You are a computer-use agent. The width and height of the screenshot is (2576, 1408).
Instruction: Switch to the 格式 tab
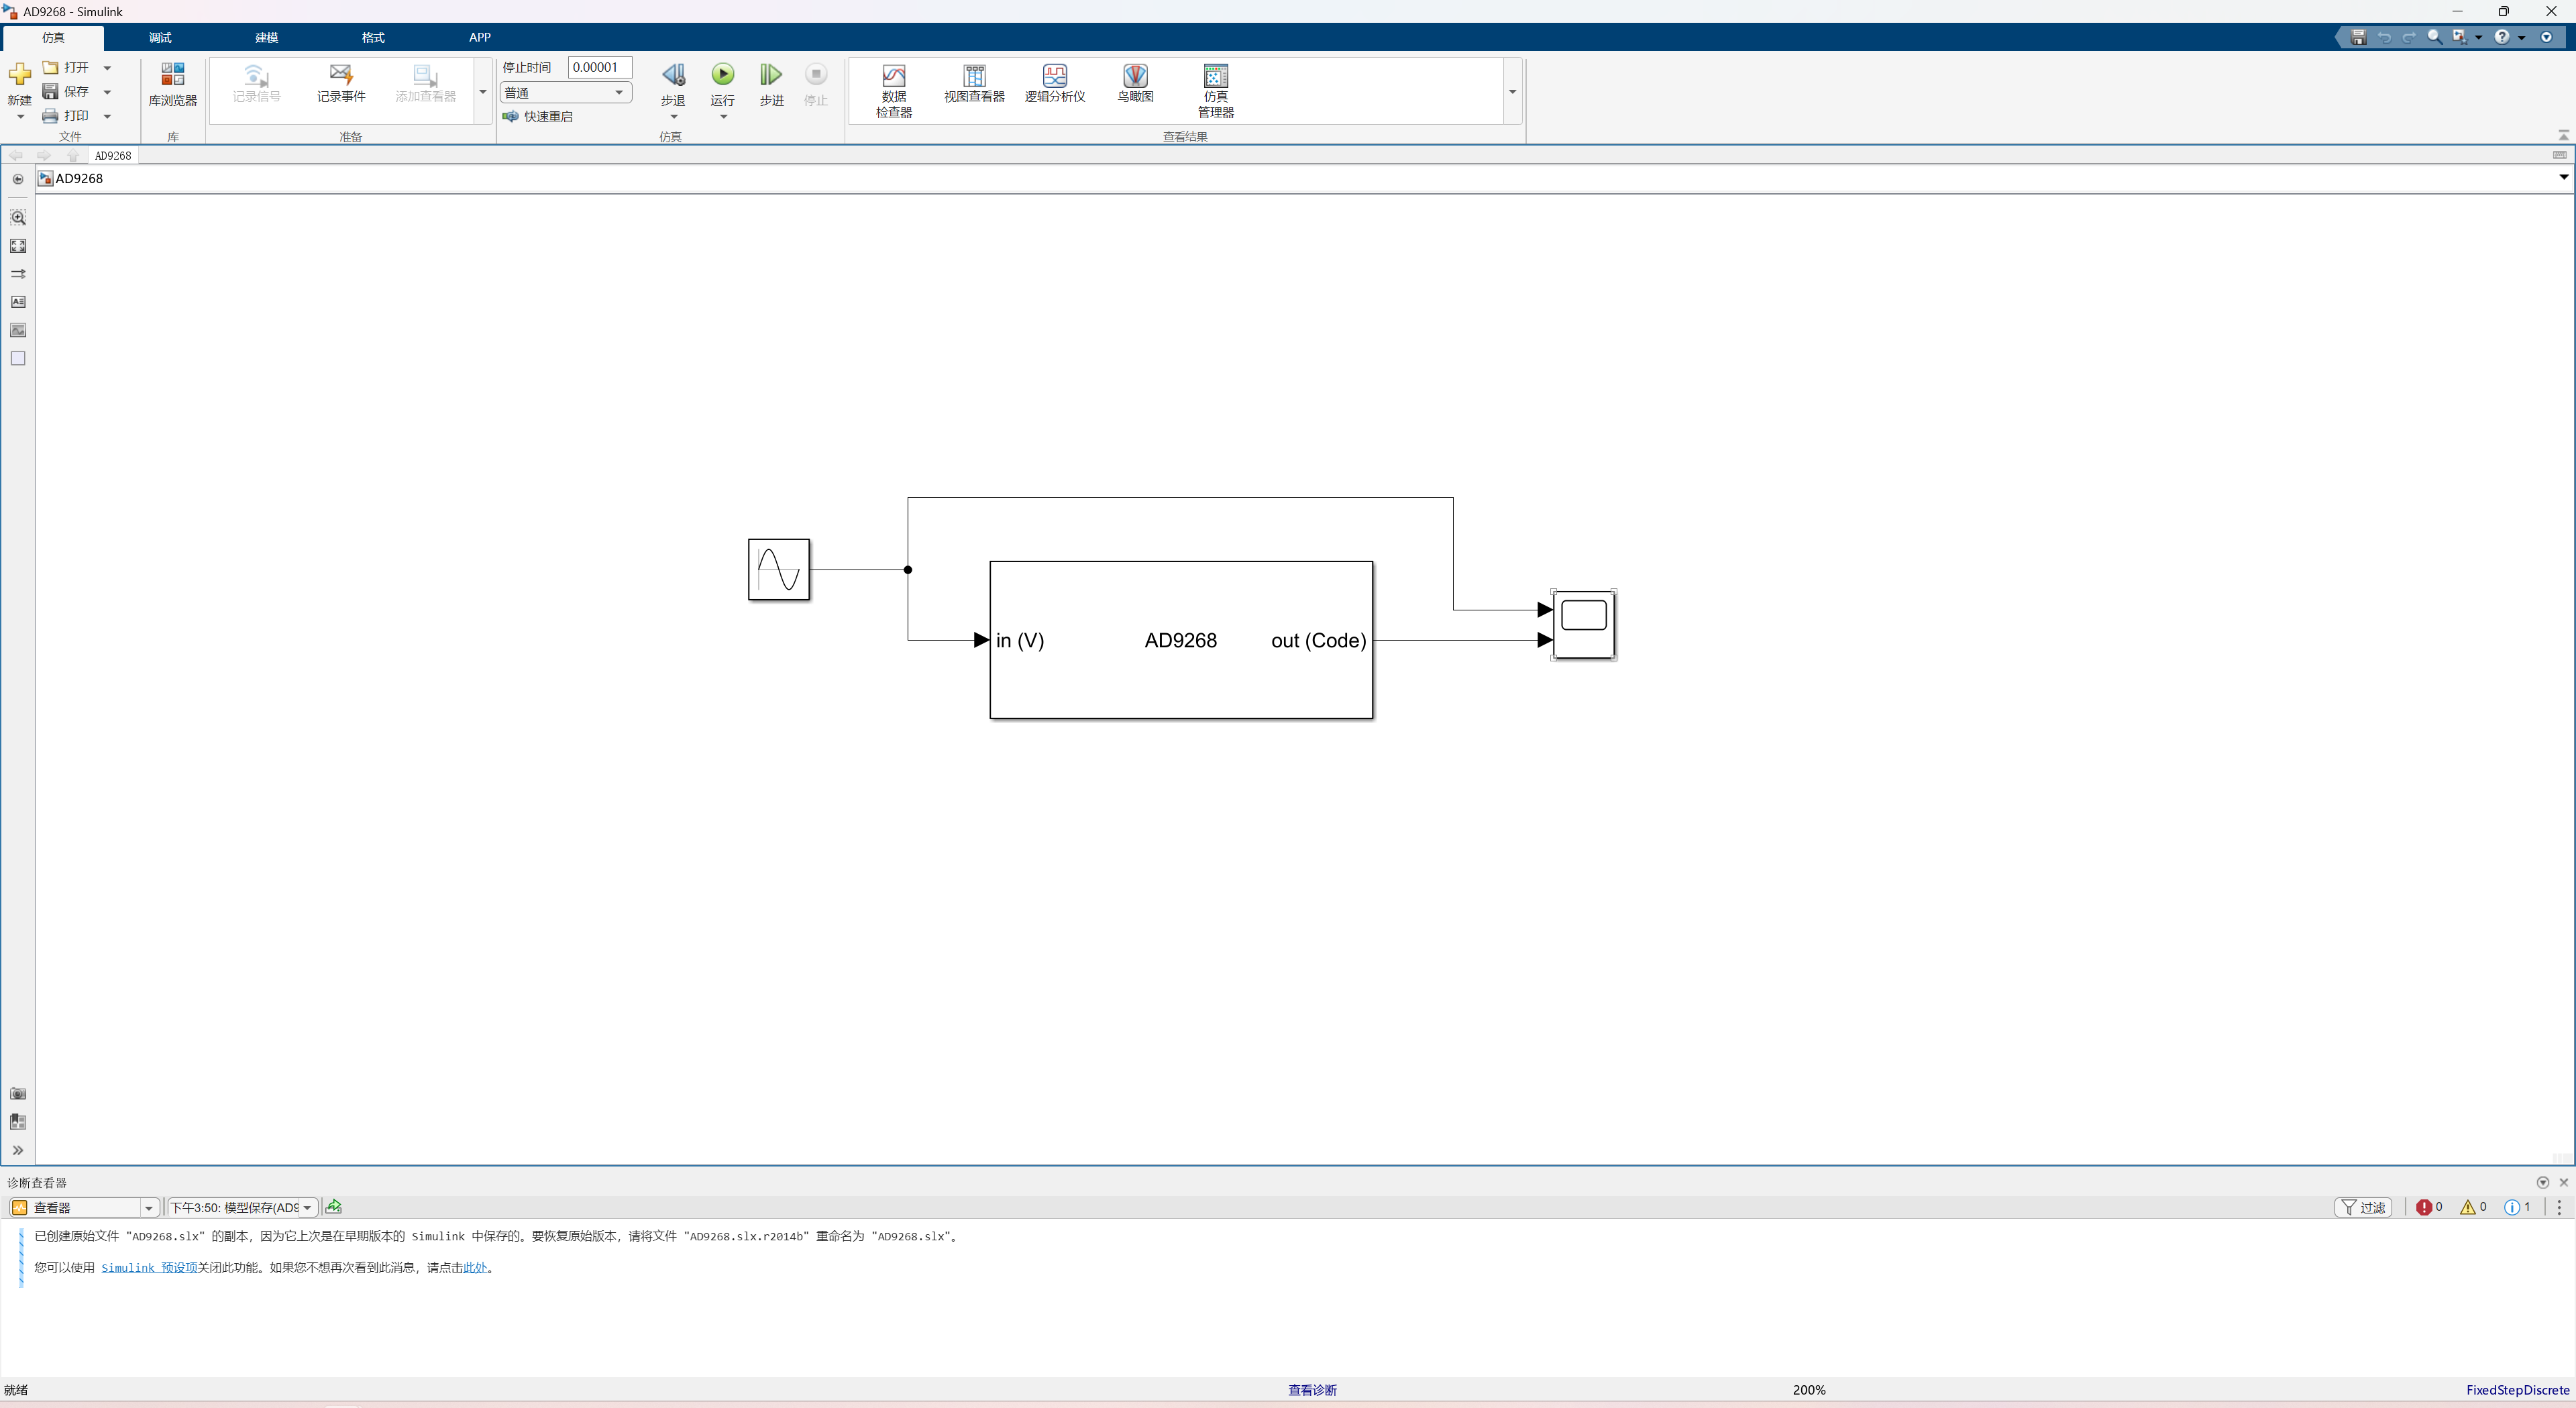point(373,37)
